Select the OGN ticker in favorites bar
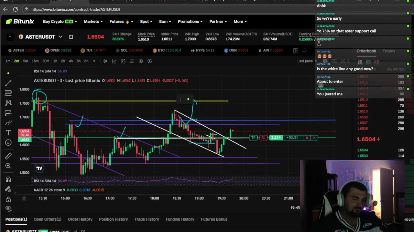Viewport: 414px width, 232px height. [236, 50]
